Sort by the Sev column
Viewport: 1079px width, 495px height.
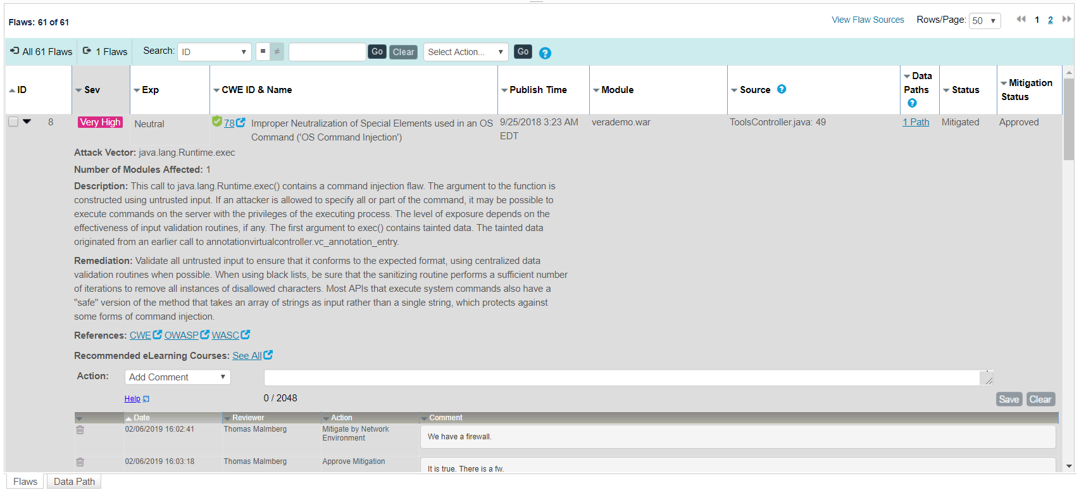click(88, 90)
